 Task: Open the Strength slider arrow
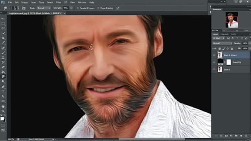point(71,8)
